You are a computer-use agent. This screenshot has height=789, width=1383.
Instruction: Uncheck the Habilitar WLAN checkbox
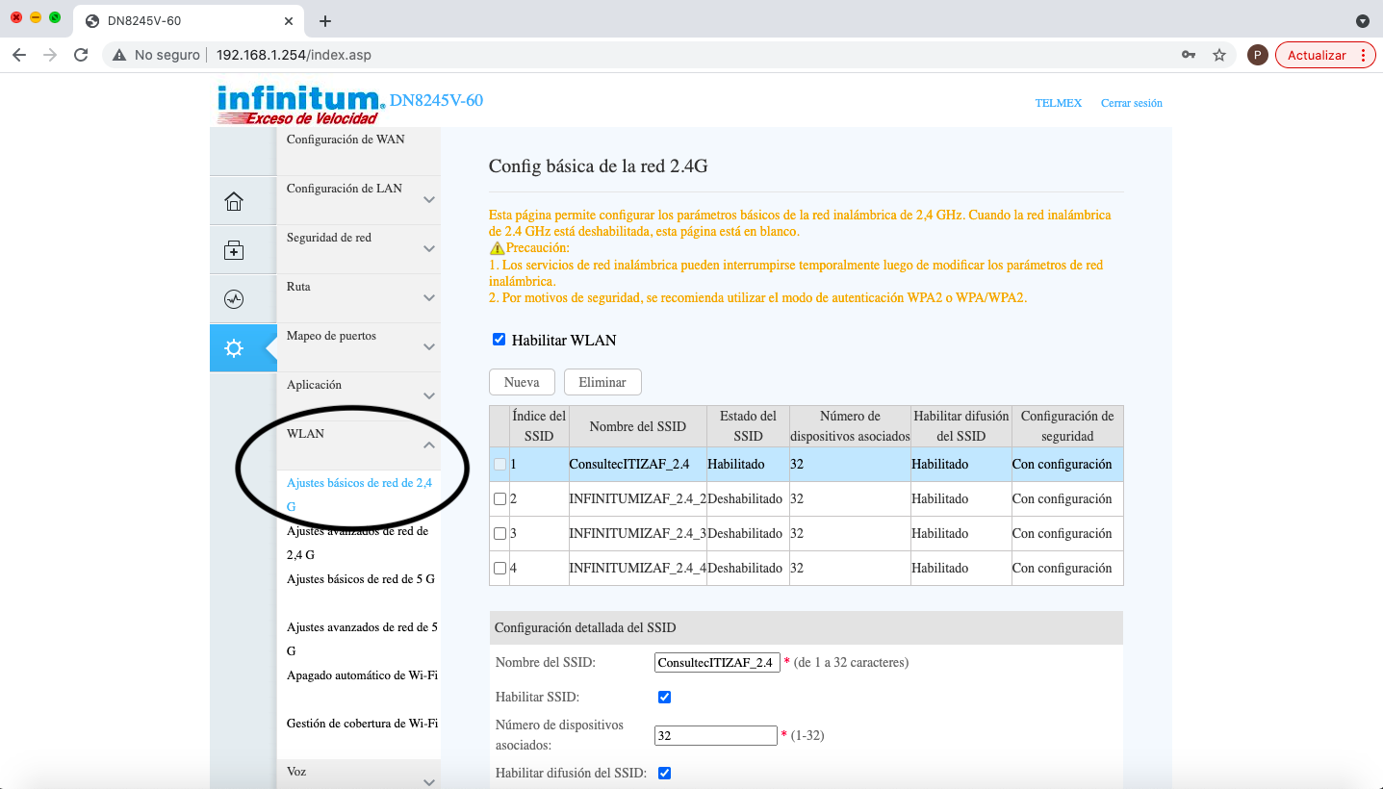click(x=499, y=340)
